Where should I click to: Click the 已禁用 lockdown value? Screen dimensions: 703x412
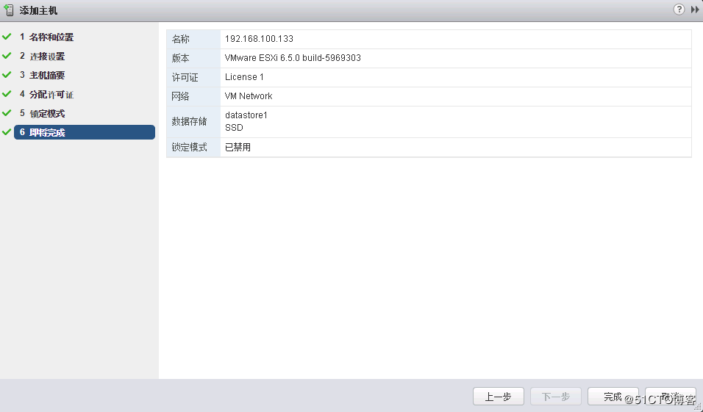click(238, 148)
